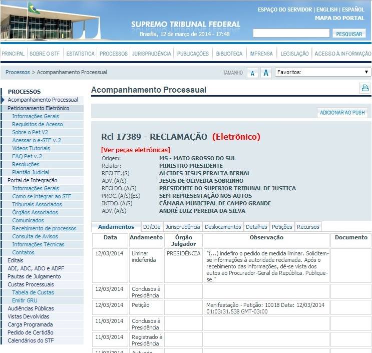Screen dimensions: 372x353
Task: Open LEGISLAÇÃO menu item
Action: (x=294, y=54)
